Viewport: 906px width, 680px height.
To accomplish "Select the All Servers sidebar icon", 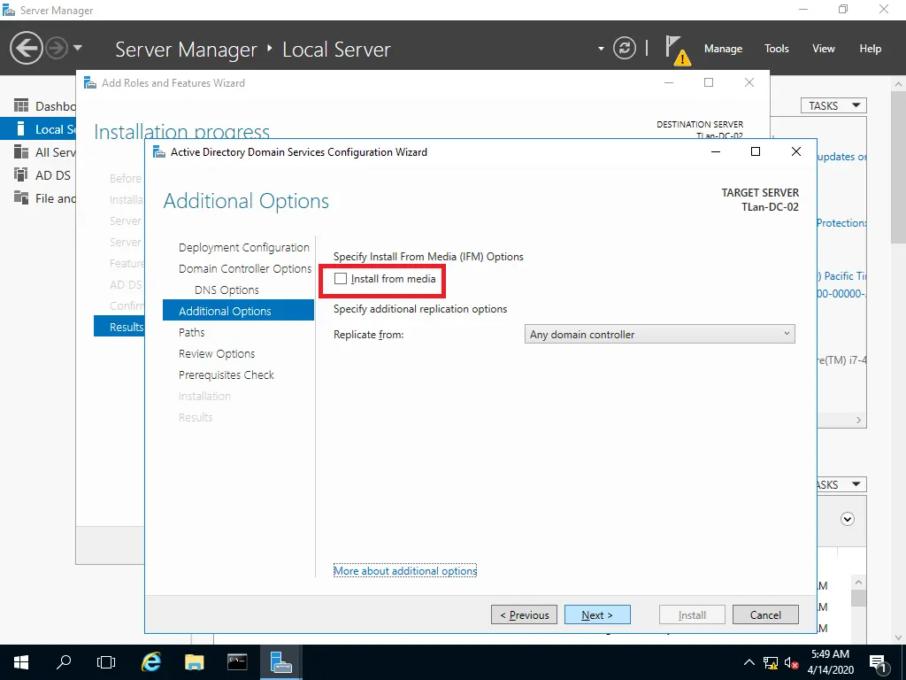I will (21, 152).
